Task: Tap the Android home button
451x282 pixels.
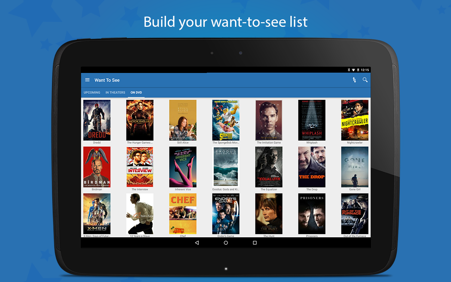Action: coord(226,243)
